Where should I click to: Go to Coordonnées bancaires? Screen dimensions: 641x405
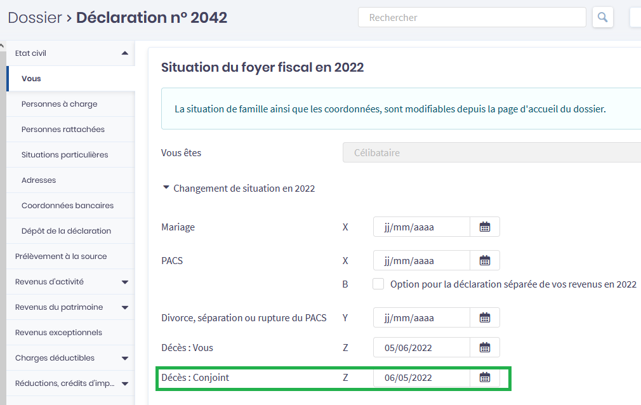[67, 206]
